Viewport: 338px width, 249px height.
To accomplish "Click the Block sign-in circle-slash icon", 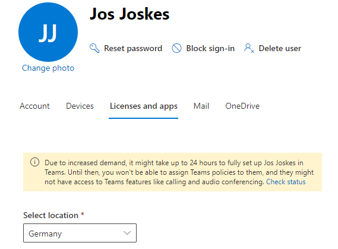I will [176, 48].
